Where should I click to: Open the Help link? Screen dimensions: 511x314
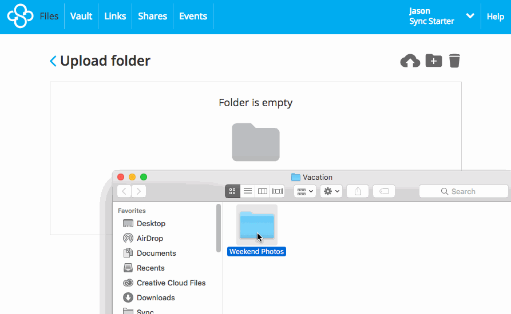495,17
